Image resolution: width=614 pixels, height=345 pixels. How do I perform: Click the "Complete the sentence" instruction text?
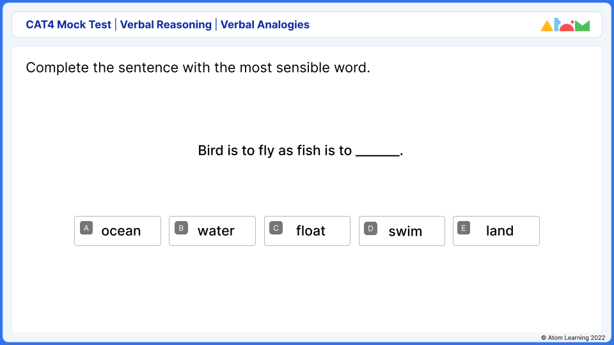point(198,68)
